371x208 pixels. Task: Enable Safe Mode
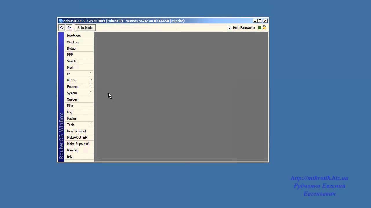pyautogui.click(x=85, y=28)
